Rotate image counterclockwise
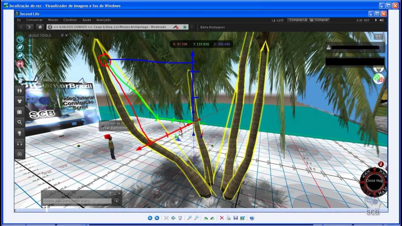Image resolution: width=402 pixels, height=226 pixels. (x=213, y=218)
